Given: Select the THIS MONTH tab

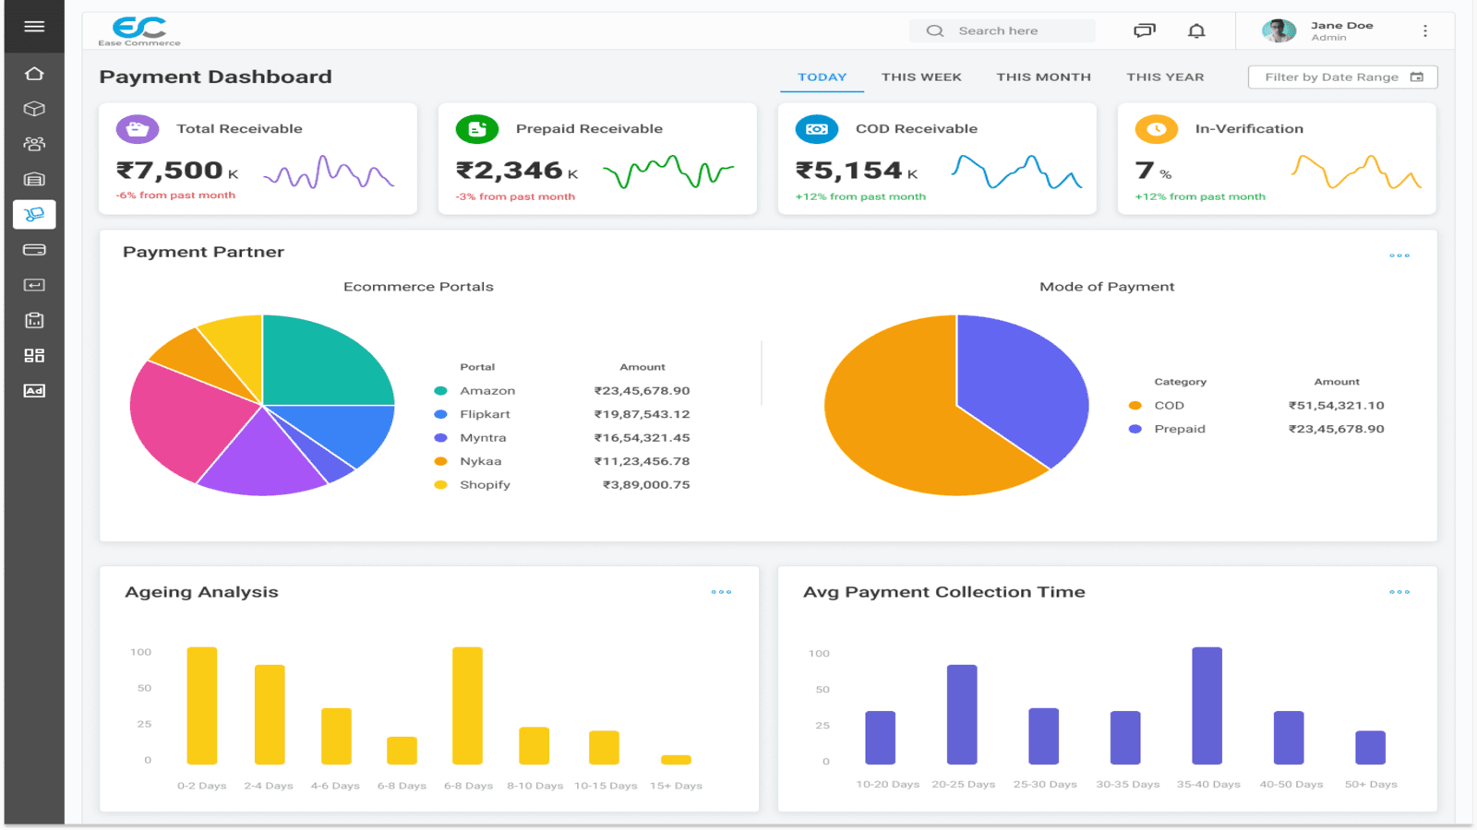Looking at the screenshot, I should pos(1043,77).
